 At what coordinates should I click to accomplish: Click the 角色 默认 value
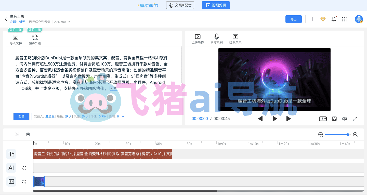coord(68,116)
